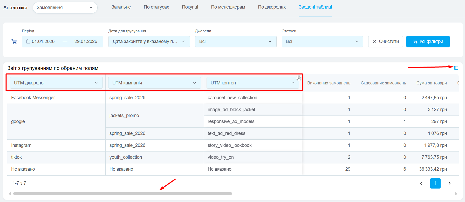Click the calendar icon in period field
The image size is (465, 202).
click(28, 41)
